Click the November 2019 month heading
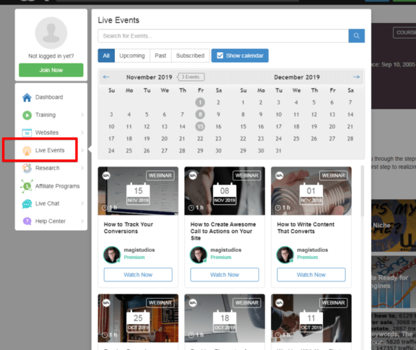Viewport: 416px width, 350px height. tap(149, 77)
